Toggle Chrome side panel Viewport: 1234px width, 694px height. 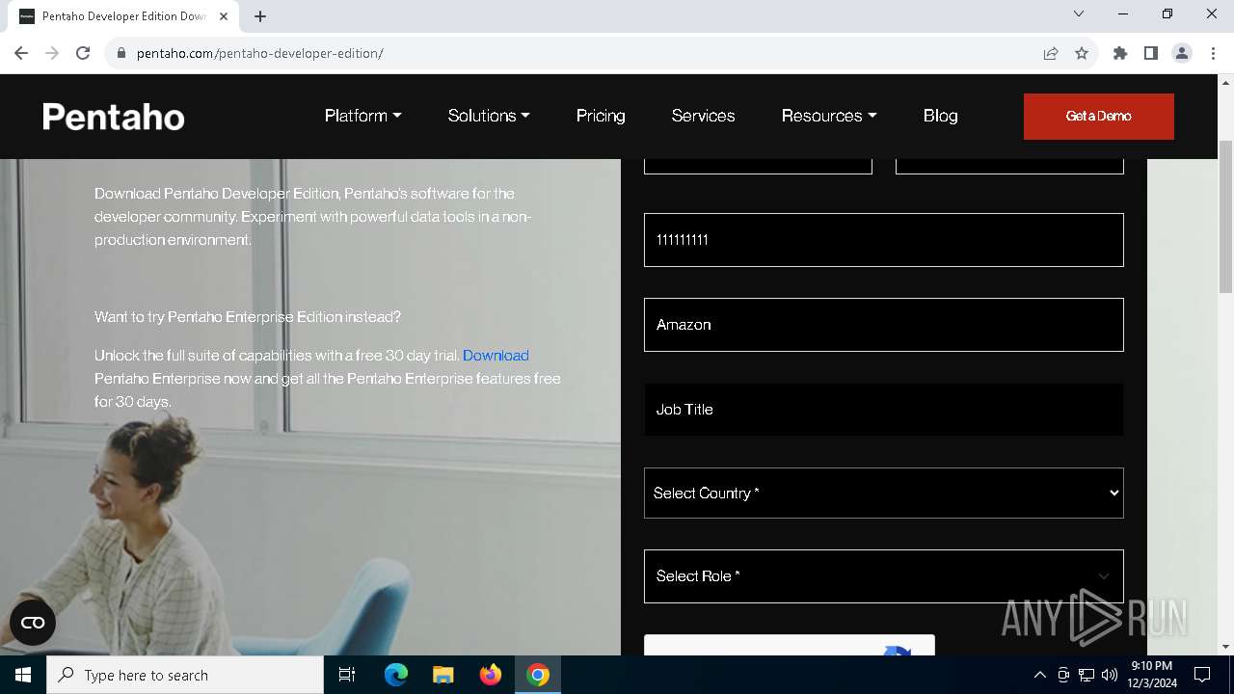click(1151, 53)
